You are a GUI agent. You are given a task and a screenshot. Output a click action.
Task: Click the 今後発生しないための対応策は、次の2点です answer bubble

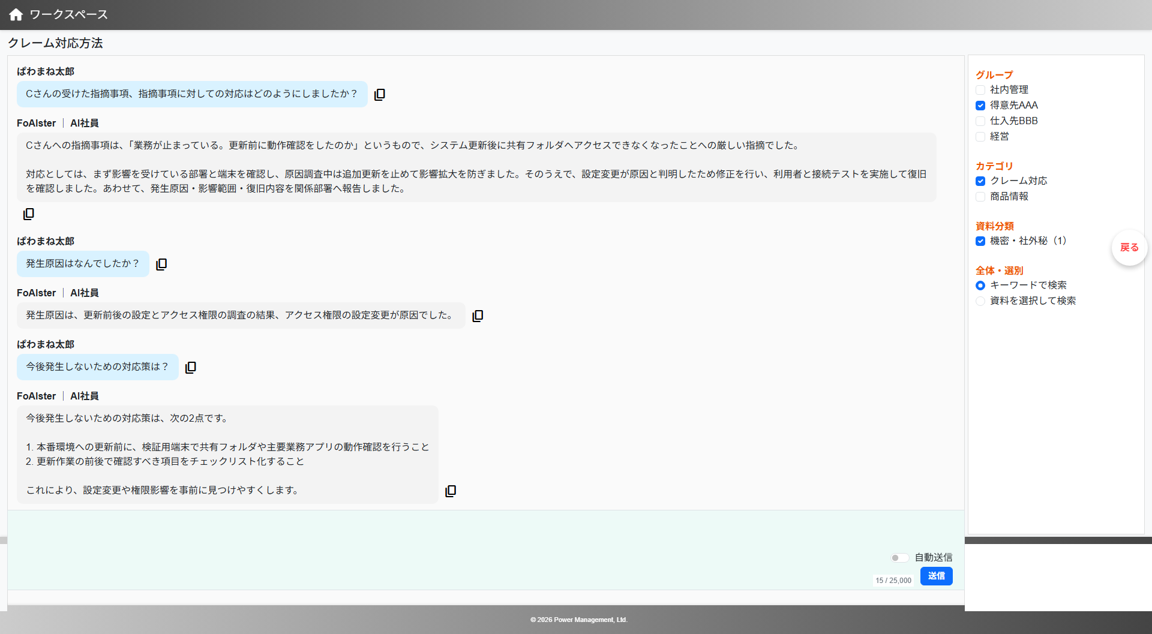[x=227, y=455]
